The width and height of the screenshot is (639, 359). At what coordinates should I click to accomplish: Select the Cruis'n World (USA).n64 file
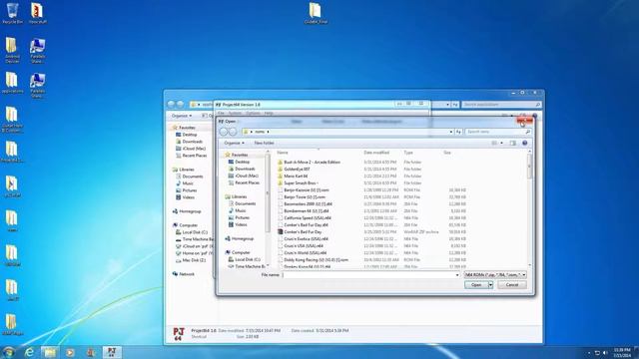point(305,252)
